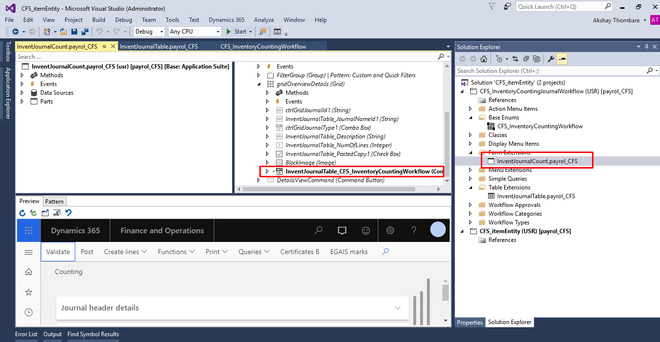Open the Analyze menu
The height and width of the screenshot is (342, 660).
click(x=264, y=20)
